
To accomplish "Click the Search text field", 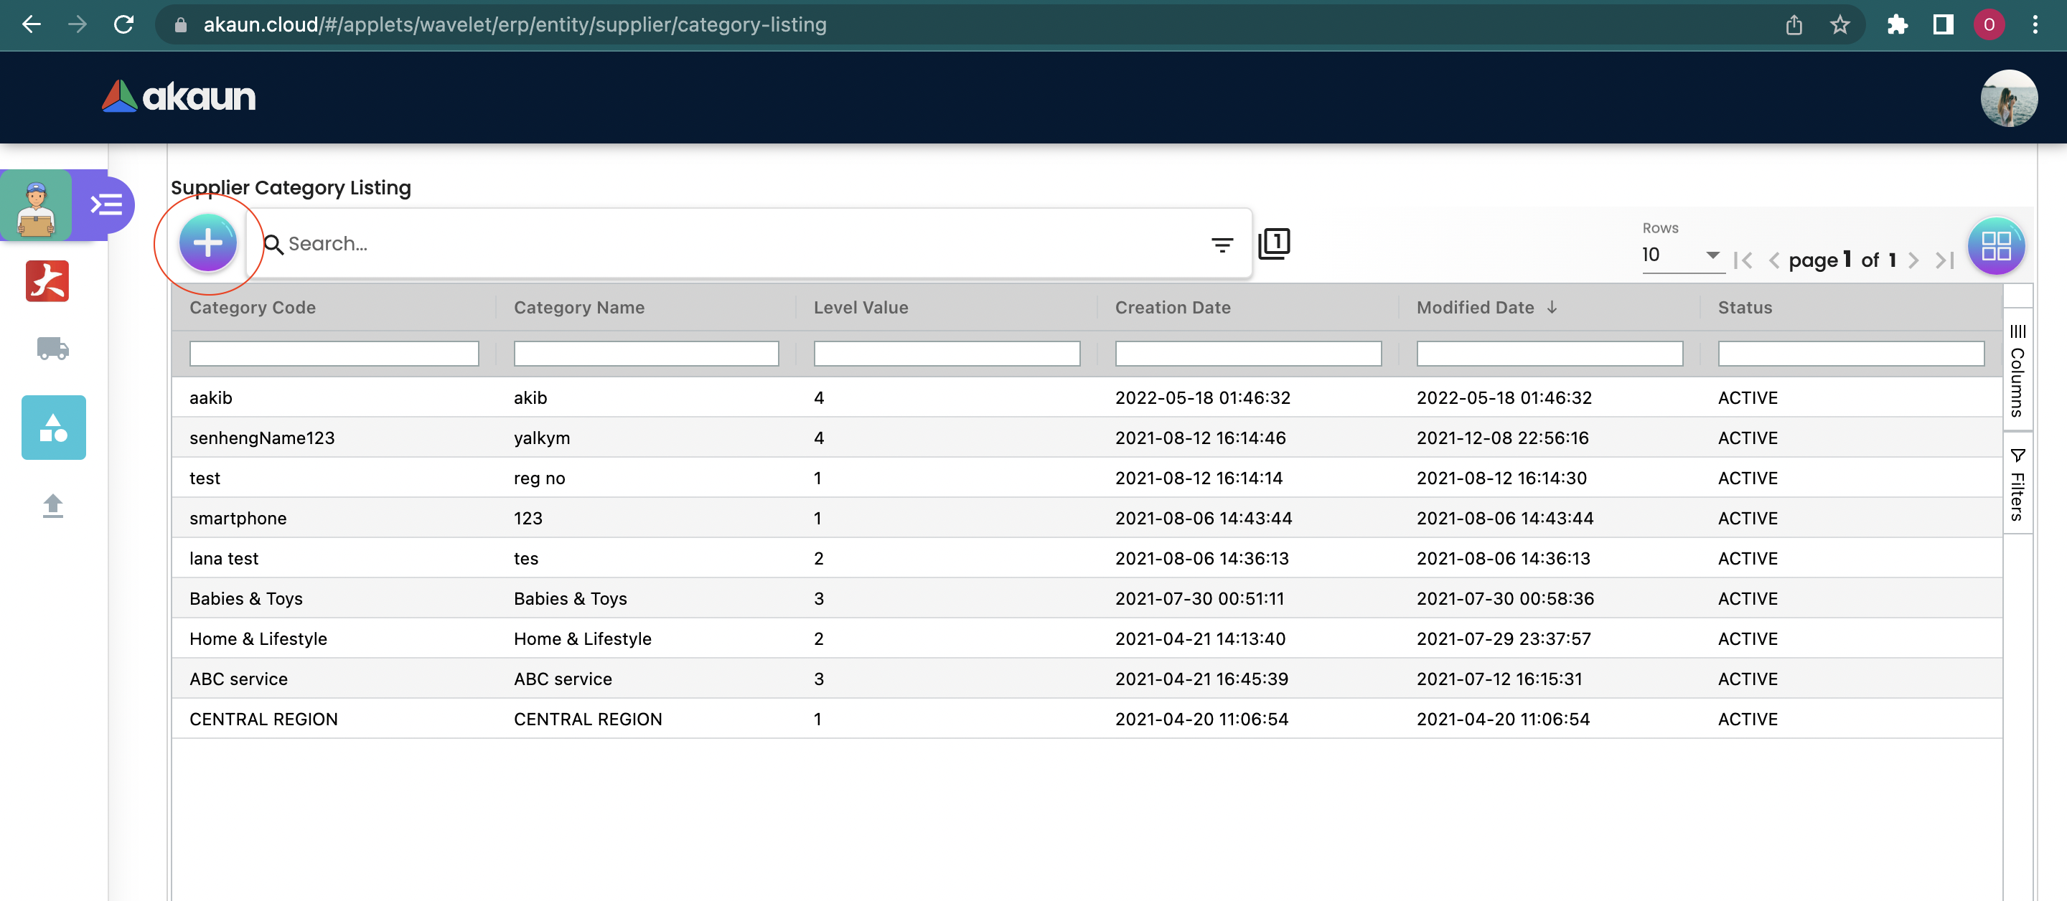I will 739,244.
